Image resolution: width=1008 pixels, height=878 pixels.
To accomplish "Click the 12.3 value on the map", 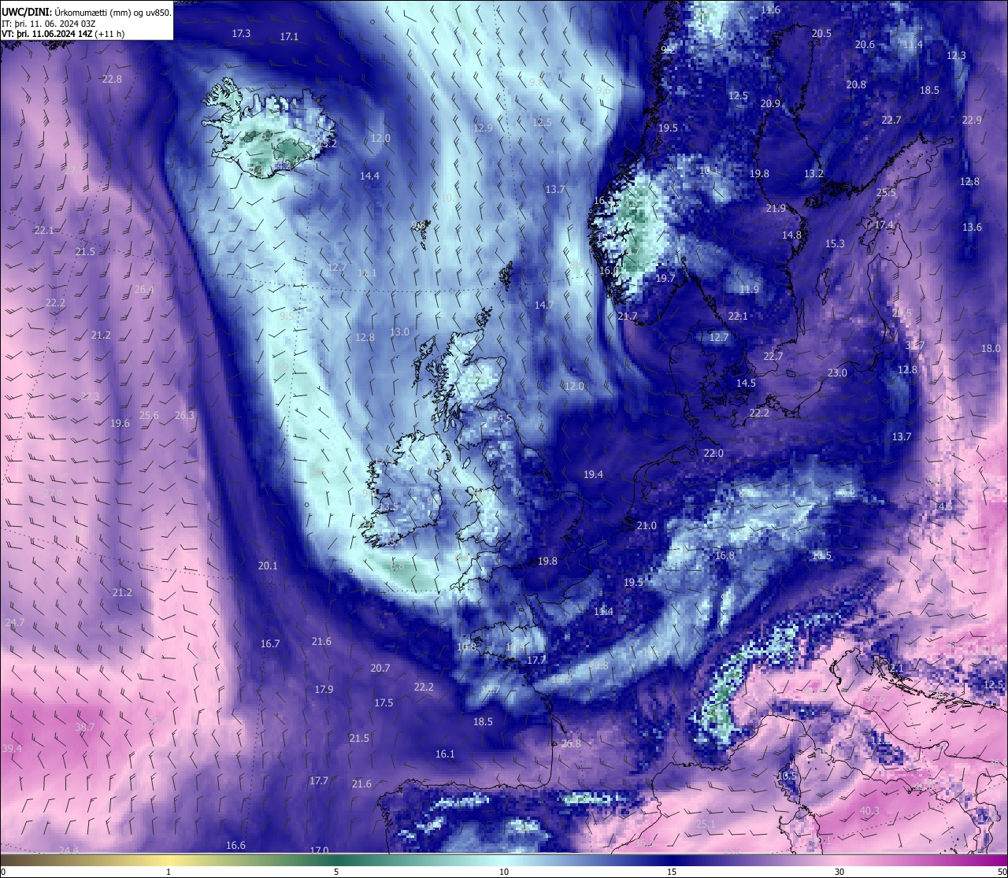I will tap(956, 56).
